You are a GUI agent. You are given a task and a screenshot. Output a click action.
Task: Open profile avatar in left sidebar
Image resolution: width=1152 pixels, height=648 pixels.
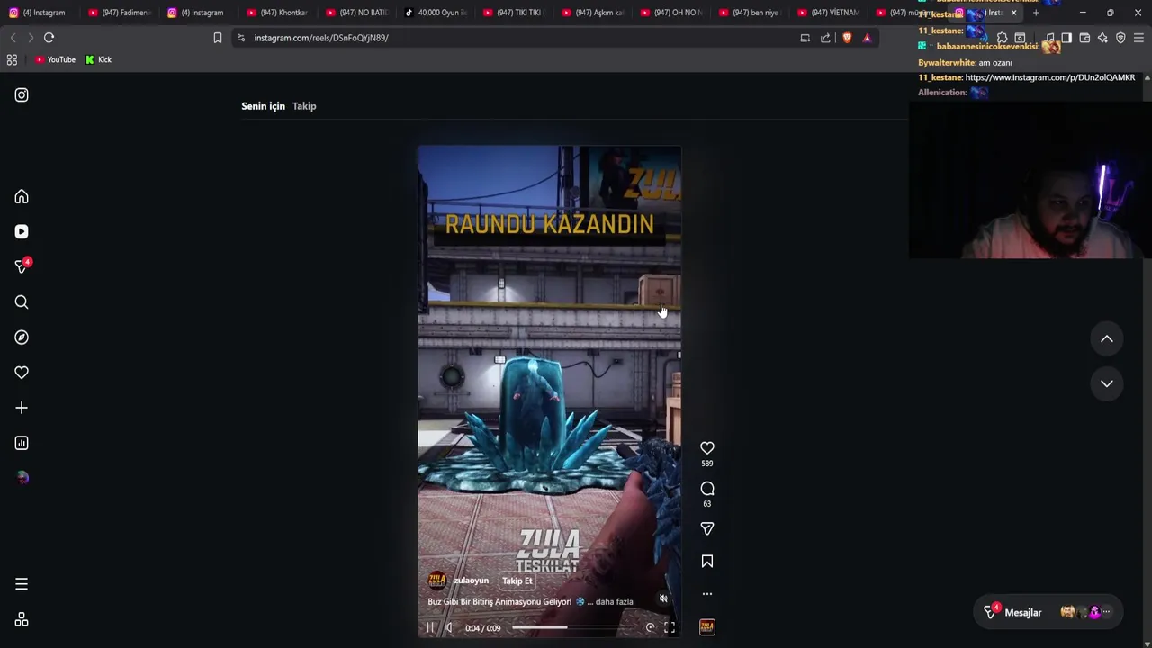(22, 478)
